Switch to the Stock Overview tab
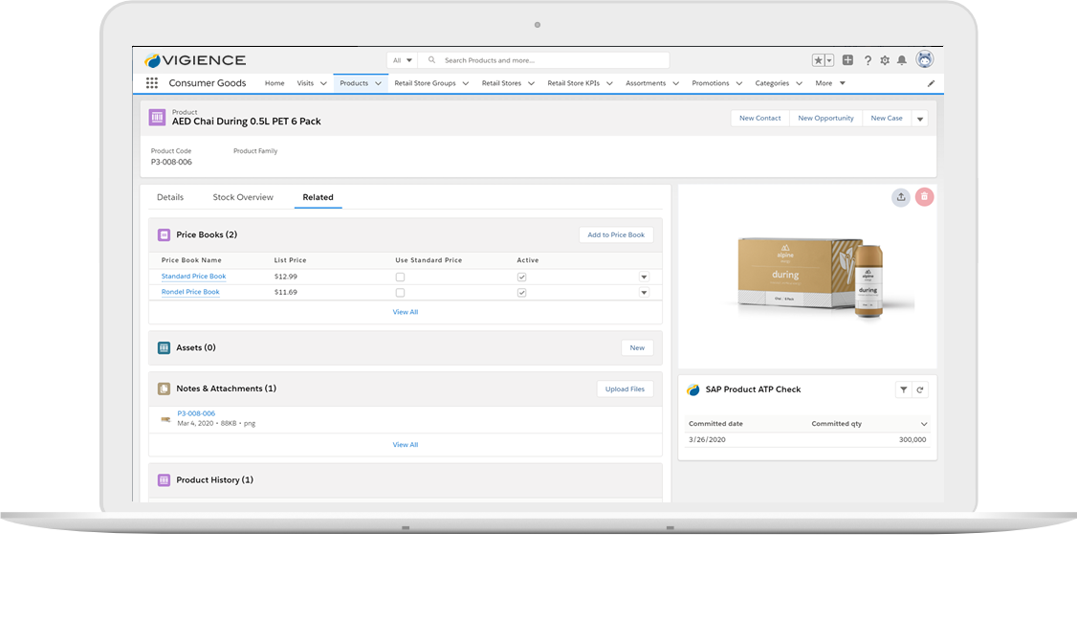Viewport: 1077px width, 622px height. click(x=243, y=197)
